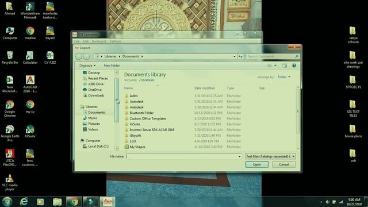Select the dayer1 desktop file
Viewport: 368px width, 207px height.
50,33
